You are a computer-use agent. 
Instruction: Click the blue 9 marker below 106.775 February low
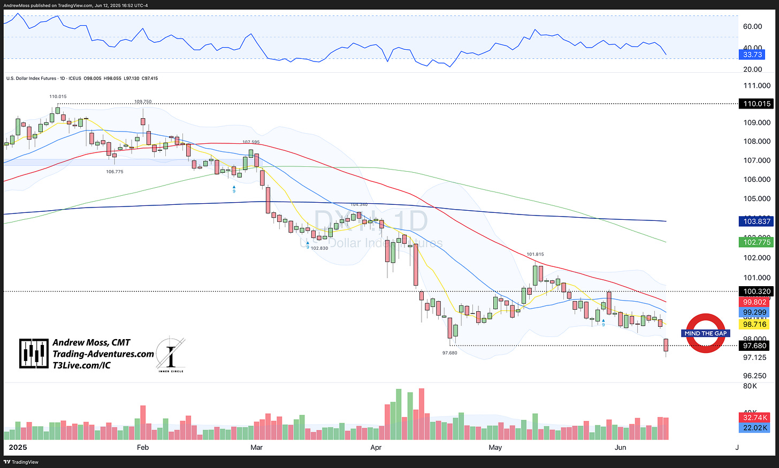point(234,189)
